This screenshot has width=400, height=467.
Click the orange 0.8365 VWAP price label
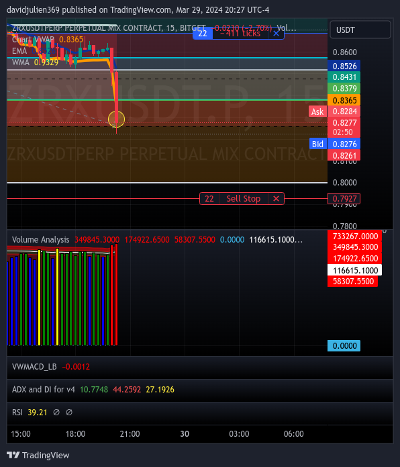point(344,100)
